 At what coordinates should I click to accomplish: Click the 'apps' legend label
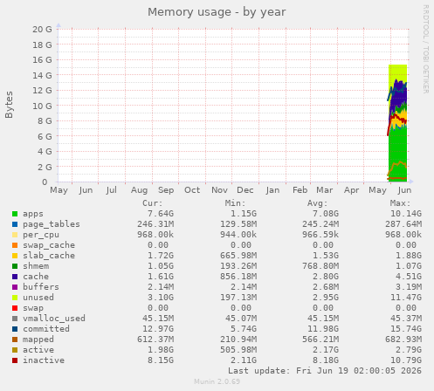pos(33,214)
